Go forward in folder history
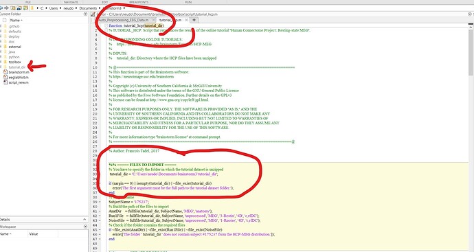The image size is (474, 252). tap(7, 8)
